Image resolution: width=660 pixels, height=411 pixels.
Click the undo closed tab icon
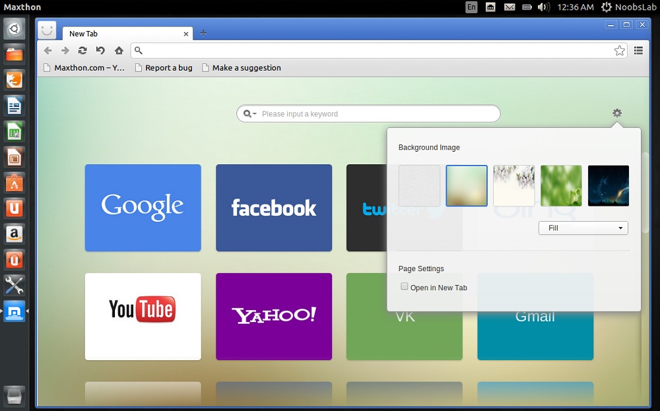point(100,51)
